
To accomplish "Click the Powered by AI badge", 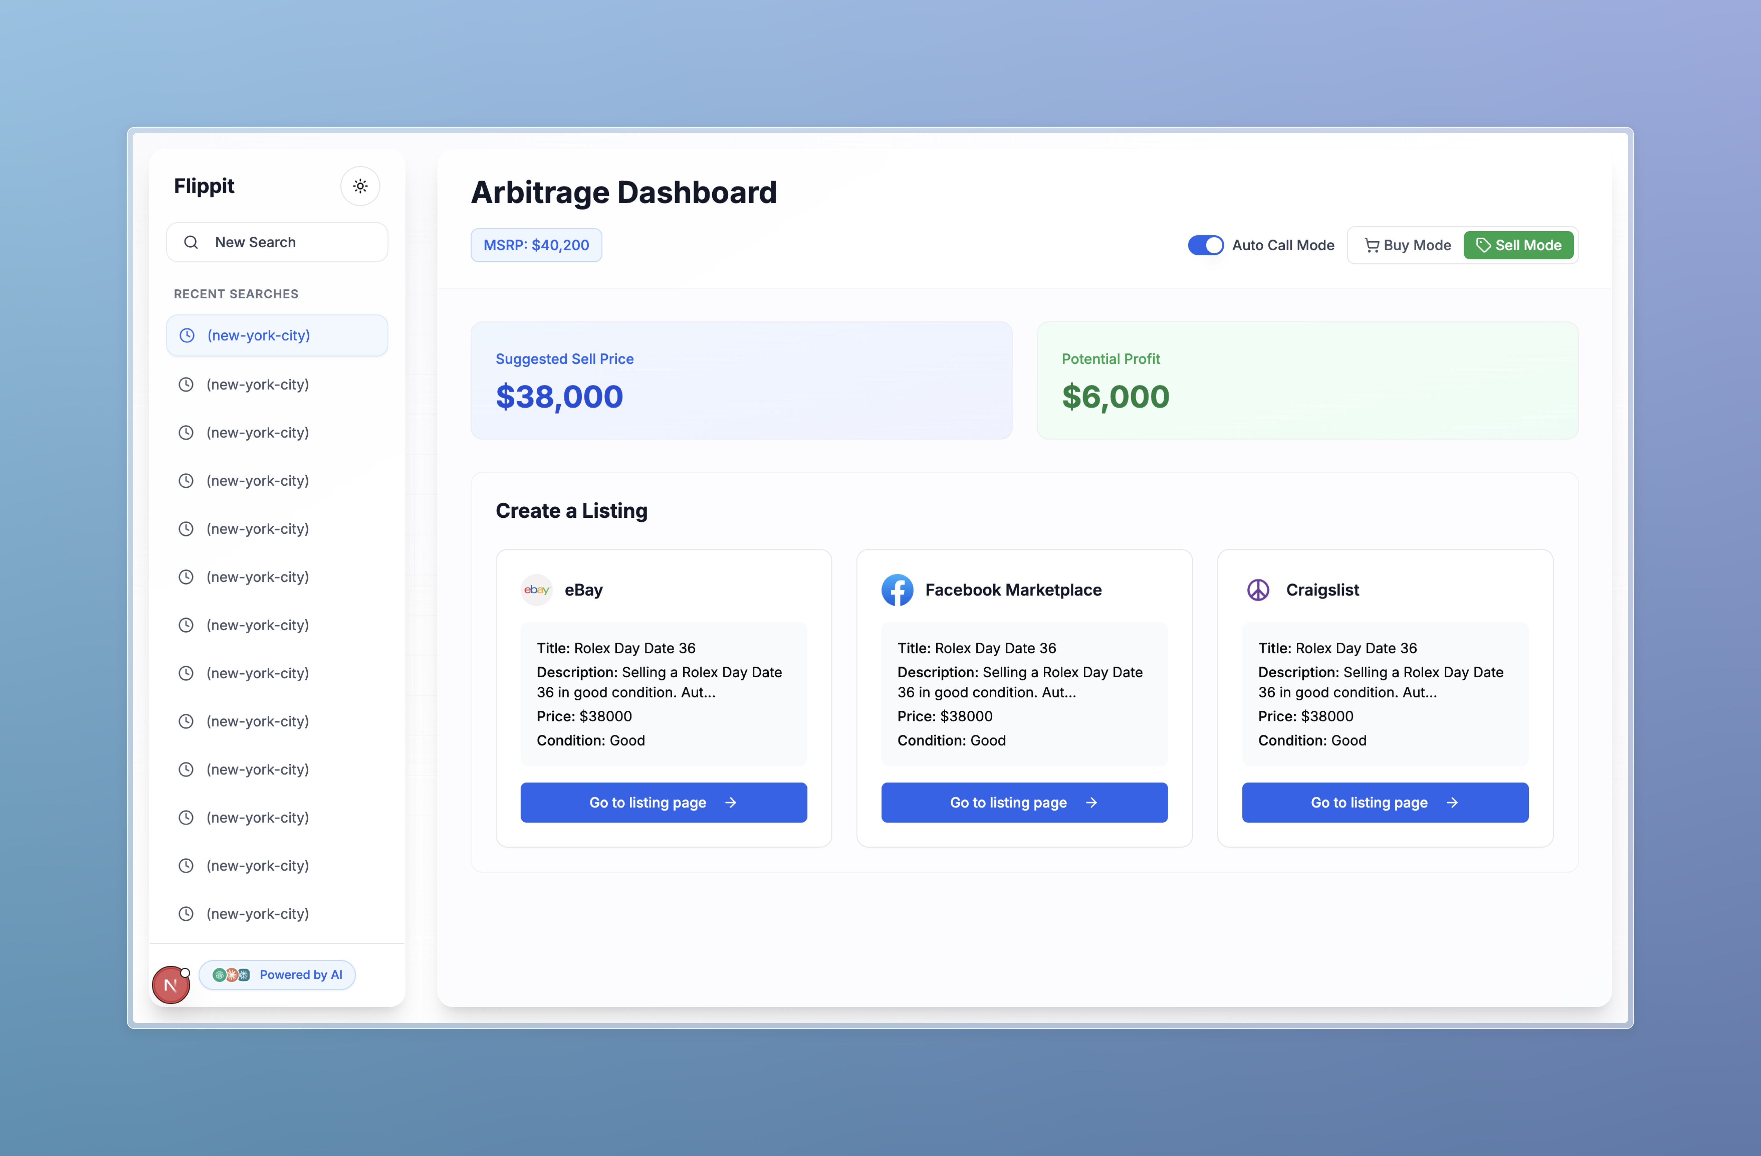I will pyautogui.click(x=300, y=975).
